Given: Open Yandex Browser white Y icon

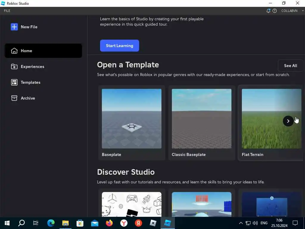Looking at the screenshot, I should click(124, 223).
